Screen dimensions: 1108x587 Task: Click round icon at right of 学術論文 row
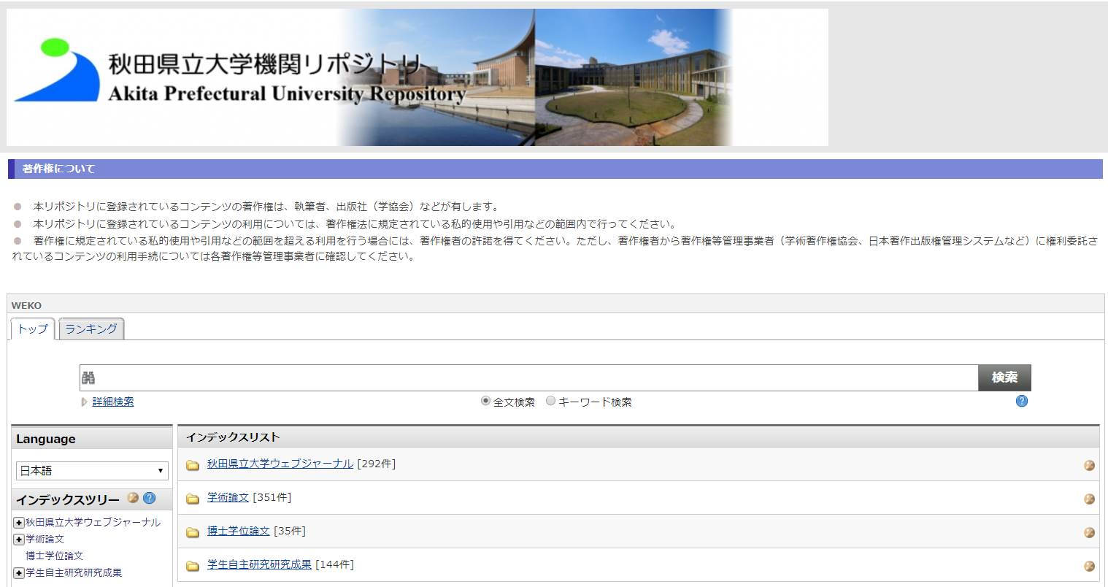coord(1089,499)
